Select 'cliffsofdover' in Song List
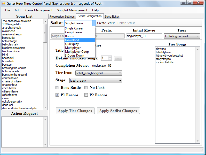 [x=10, y=95]
